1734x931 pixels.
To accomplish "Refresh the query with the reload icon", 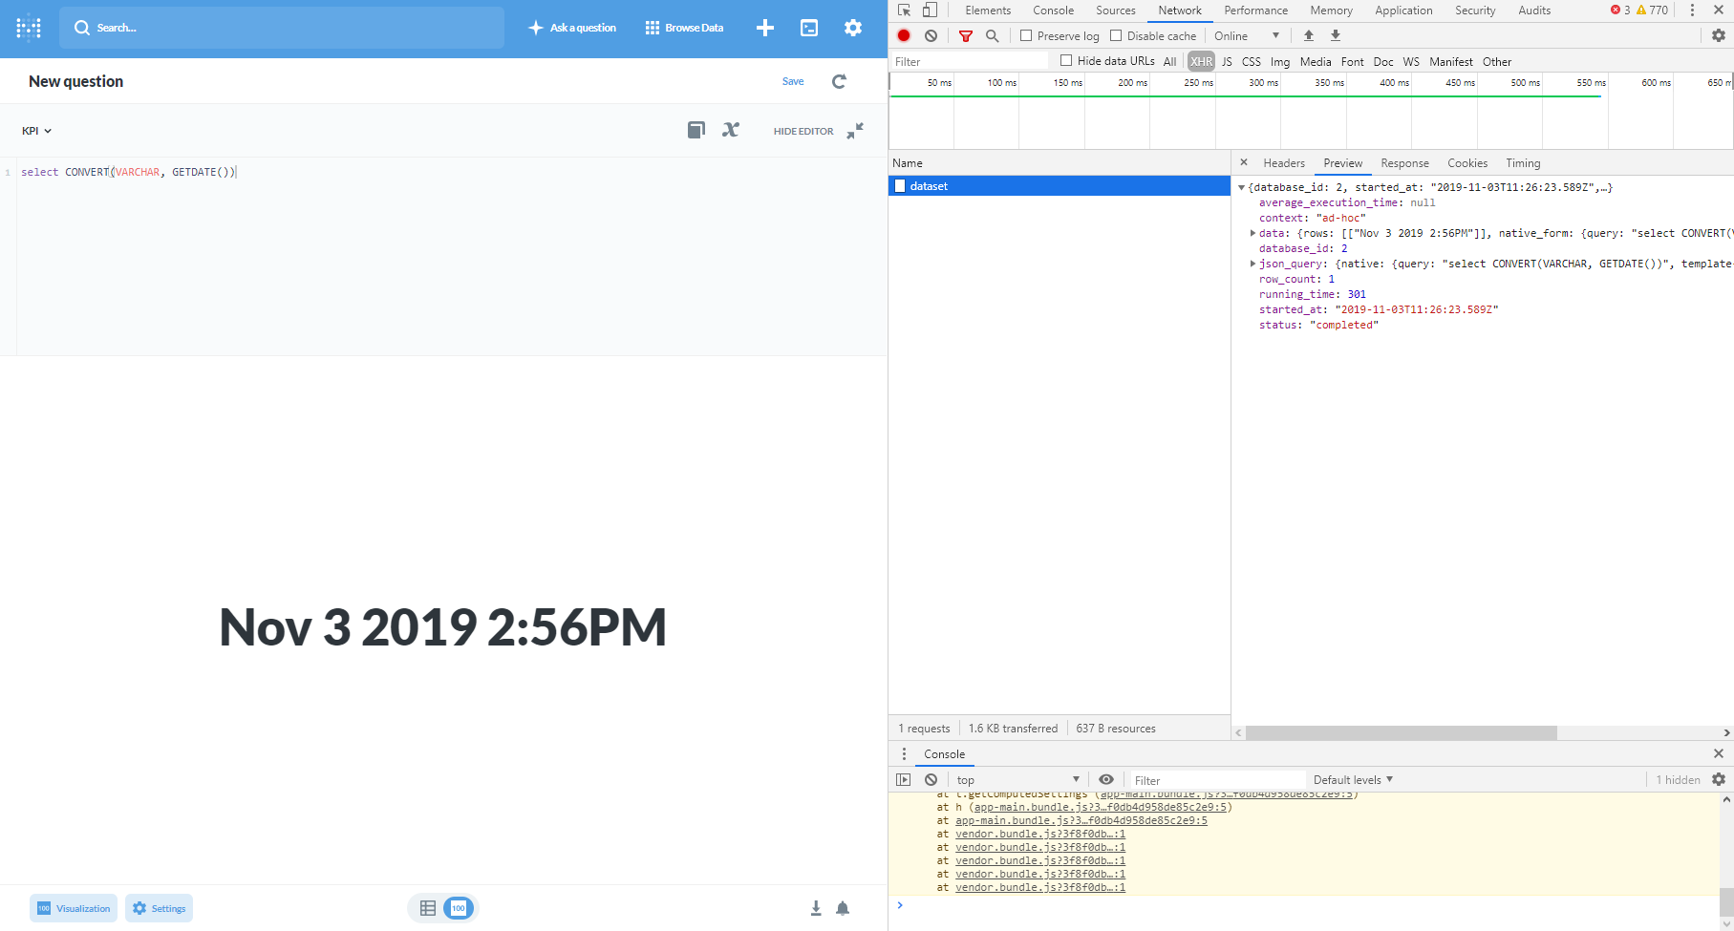I will pyautogui.click(x=839, y=81).
